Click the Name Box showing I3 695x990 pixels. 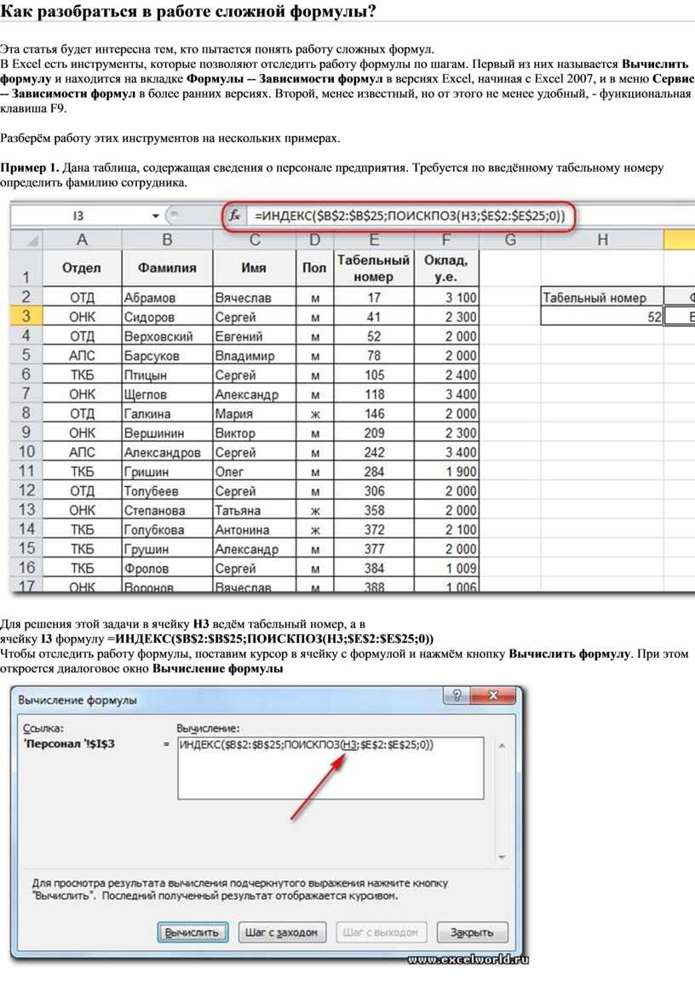pyautogui.click(x=78, y=216)
